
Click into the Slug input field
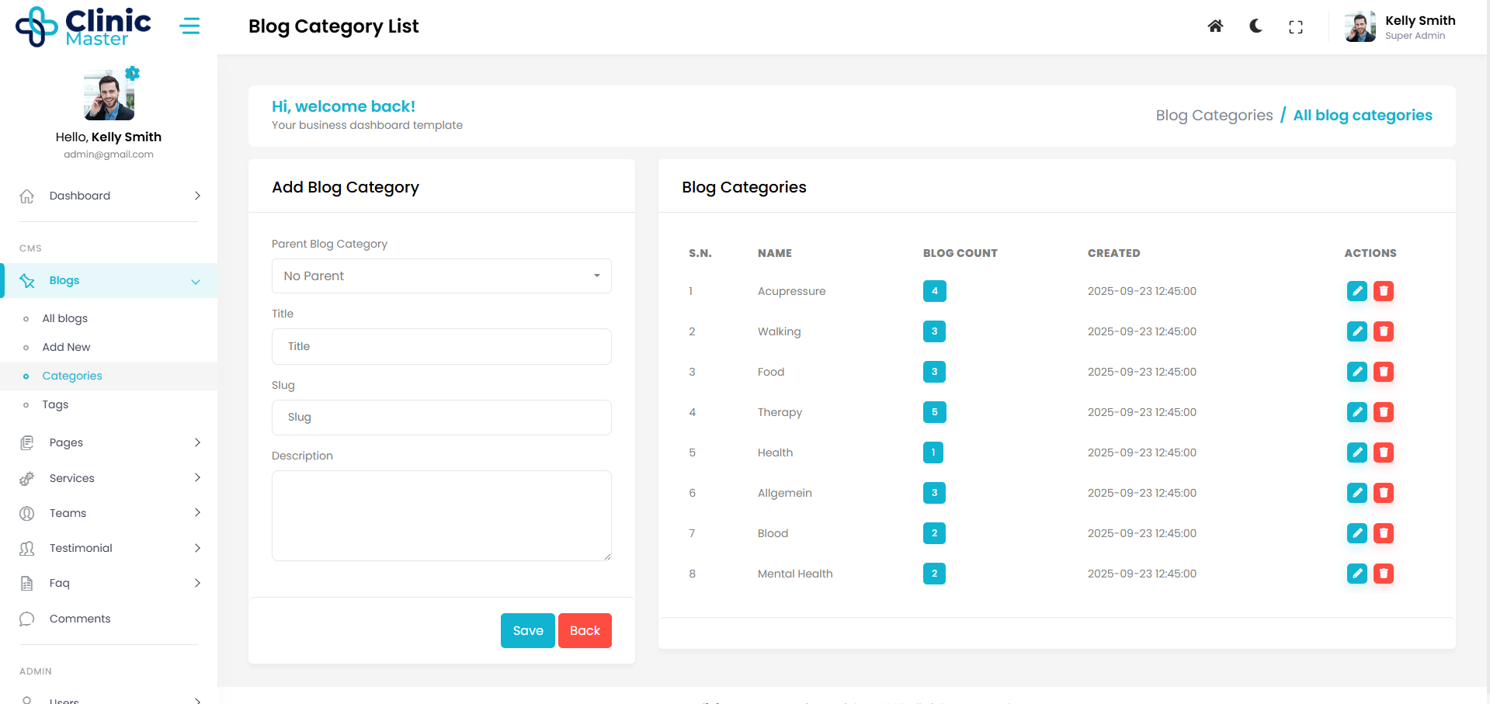tap(441, 418)
